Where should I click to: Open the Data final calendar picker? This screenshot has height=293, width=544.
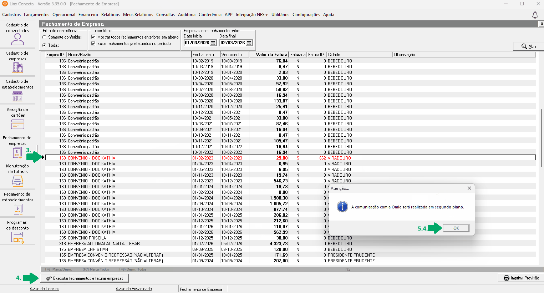click(x=249, y=43)
